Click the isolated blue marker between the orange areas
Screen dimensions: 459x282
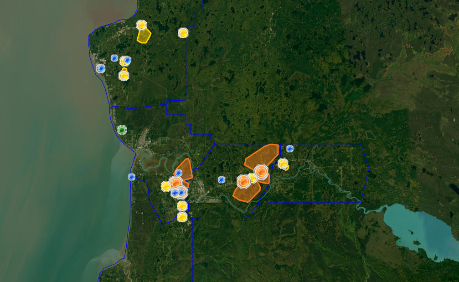pos(222,179)
